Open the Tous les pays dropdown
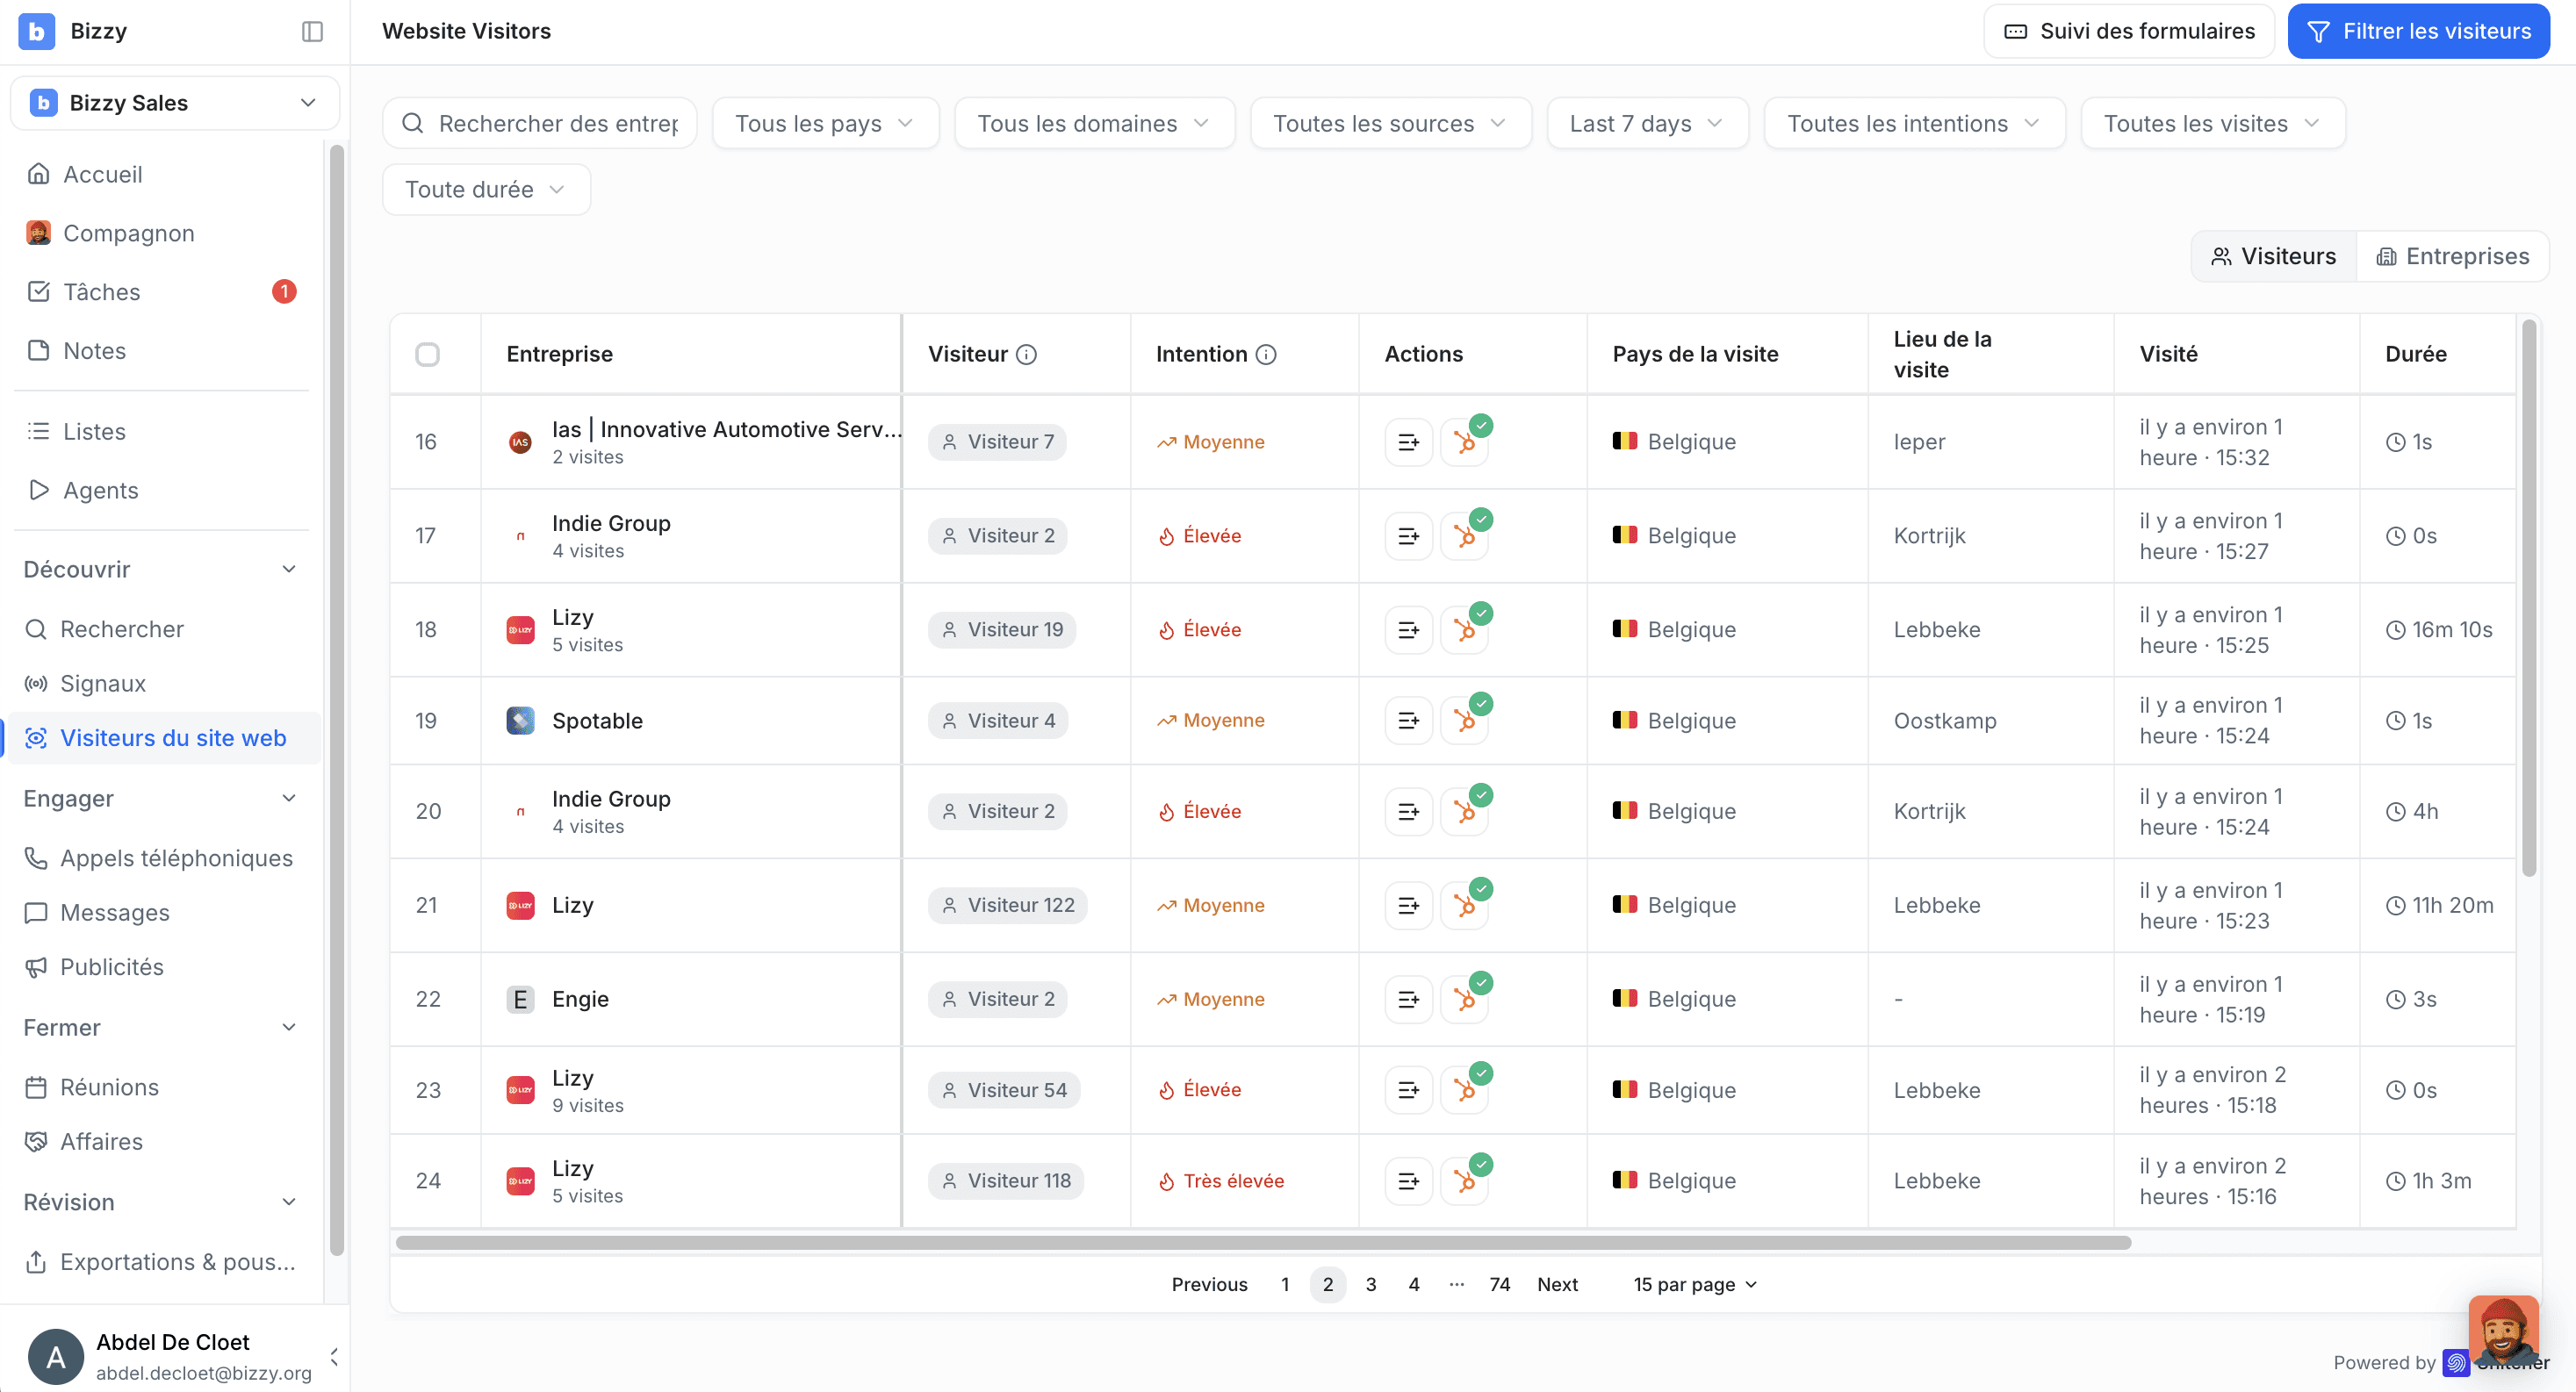The width and height of the screenshot is (2576, 1392). coord(825,123)
